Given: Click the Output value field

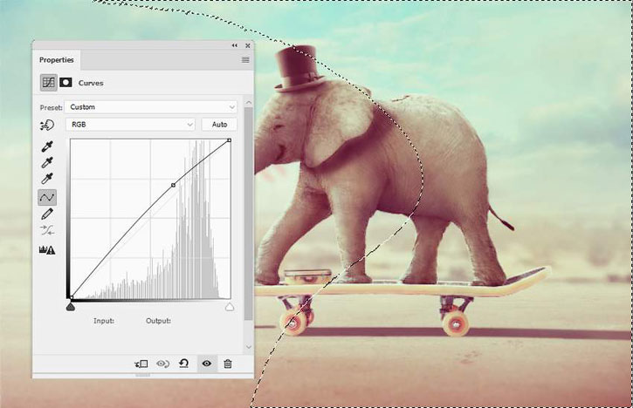Looking at the screenshot, I should (x=158, y=321).
